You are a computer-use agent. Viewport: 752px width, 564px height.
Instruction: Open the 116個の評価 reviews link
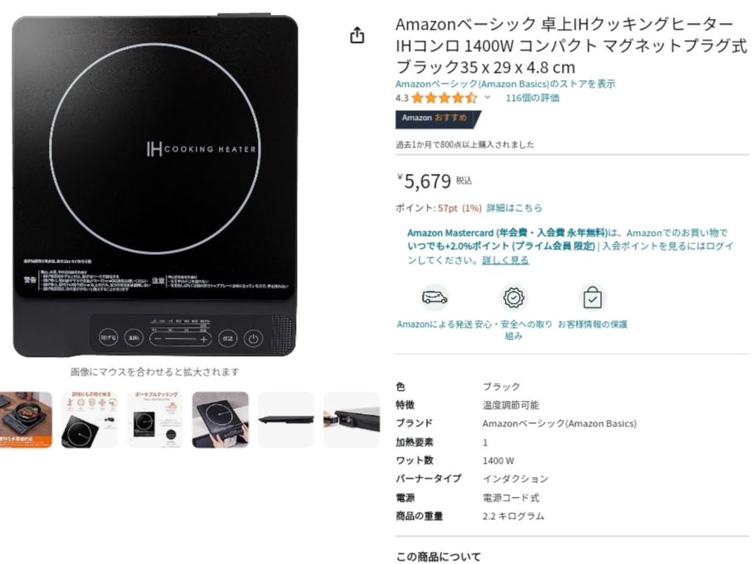pos(532,98)
